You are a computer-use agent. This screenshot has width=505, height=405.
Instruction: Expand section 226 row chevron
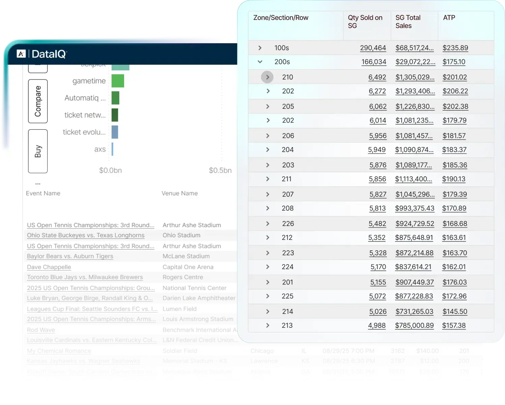pyautogui.click(x=268, y=224)
